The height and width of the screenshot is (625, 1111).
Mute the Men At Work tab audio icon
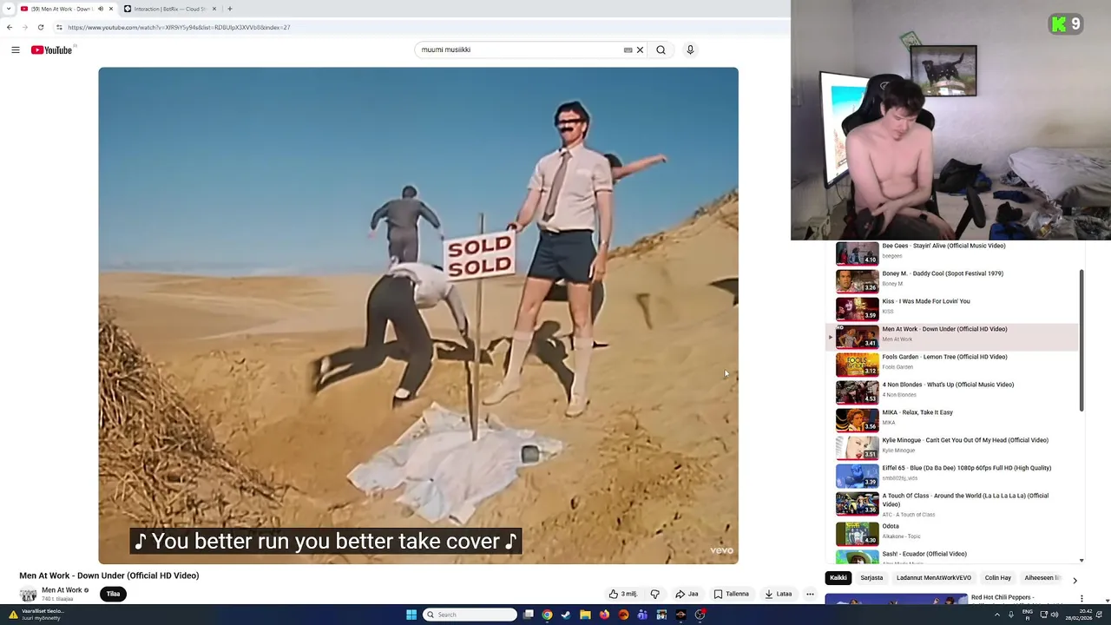[100, 9]
